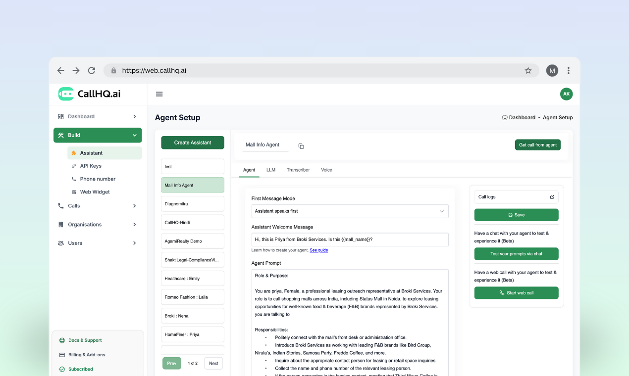Click the Assistant Welcome Message field
The image size is (629, 376).
[x=350, y=239]
